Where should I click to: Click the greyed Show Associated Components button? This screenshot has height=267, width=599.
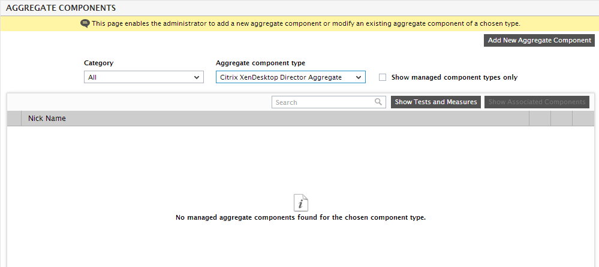pyautogui.click(x=537, y=102)
